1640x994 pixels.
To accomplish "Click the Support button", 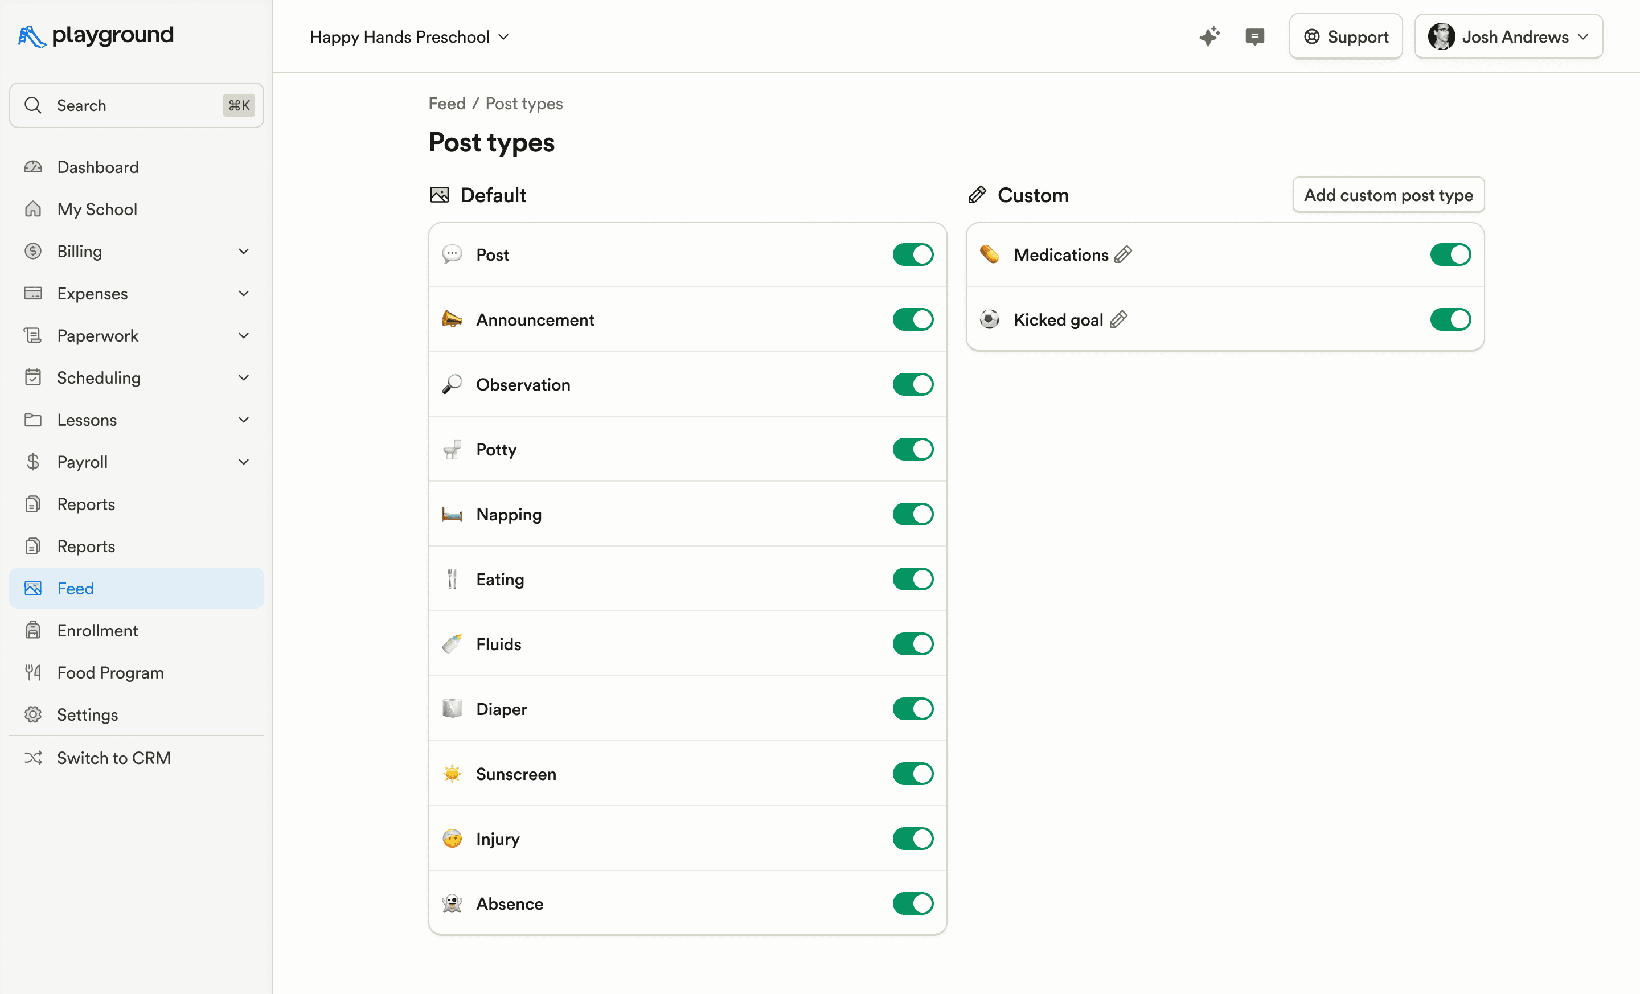I will point(1345,37).
